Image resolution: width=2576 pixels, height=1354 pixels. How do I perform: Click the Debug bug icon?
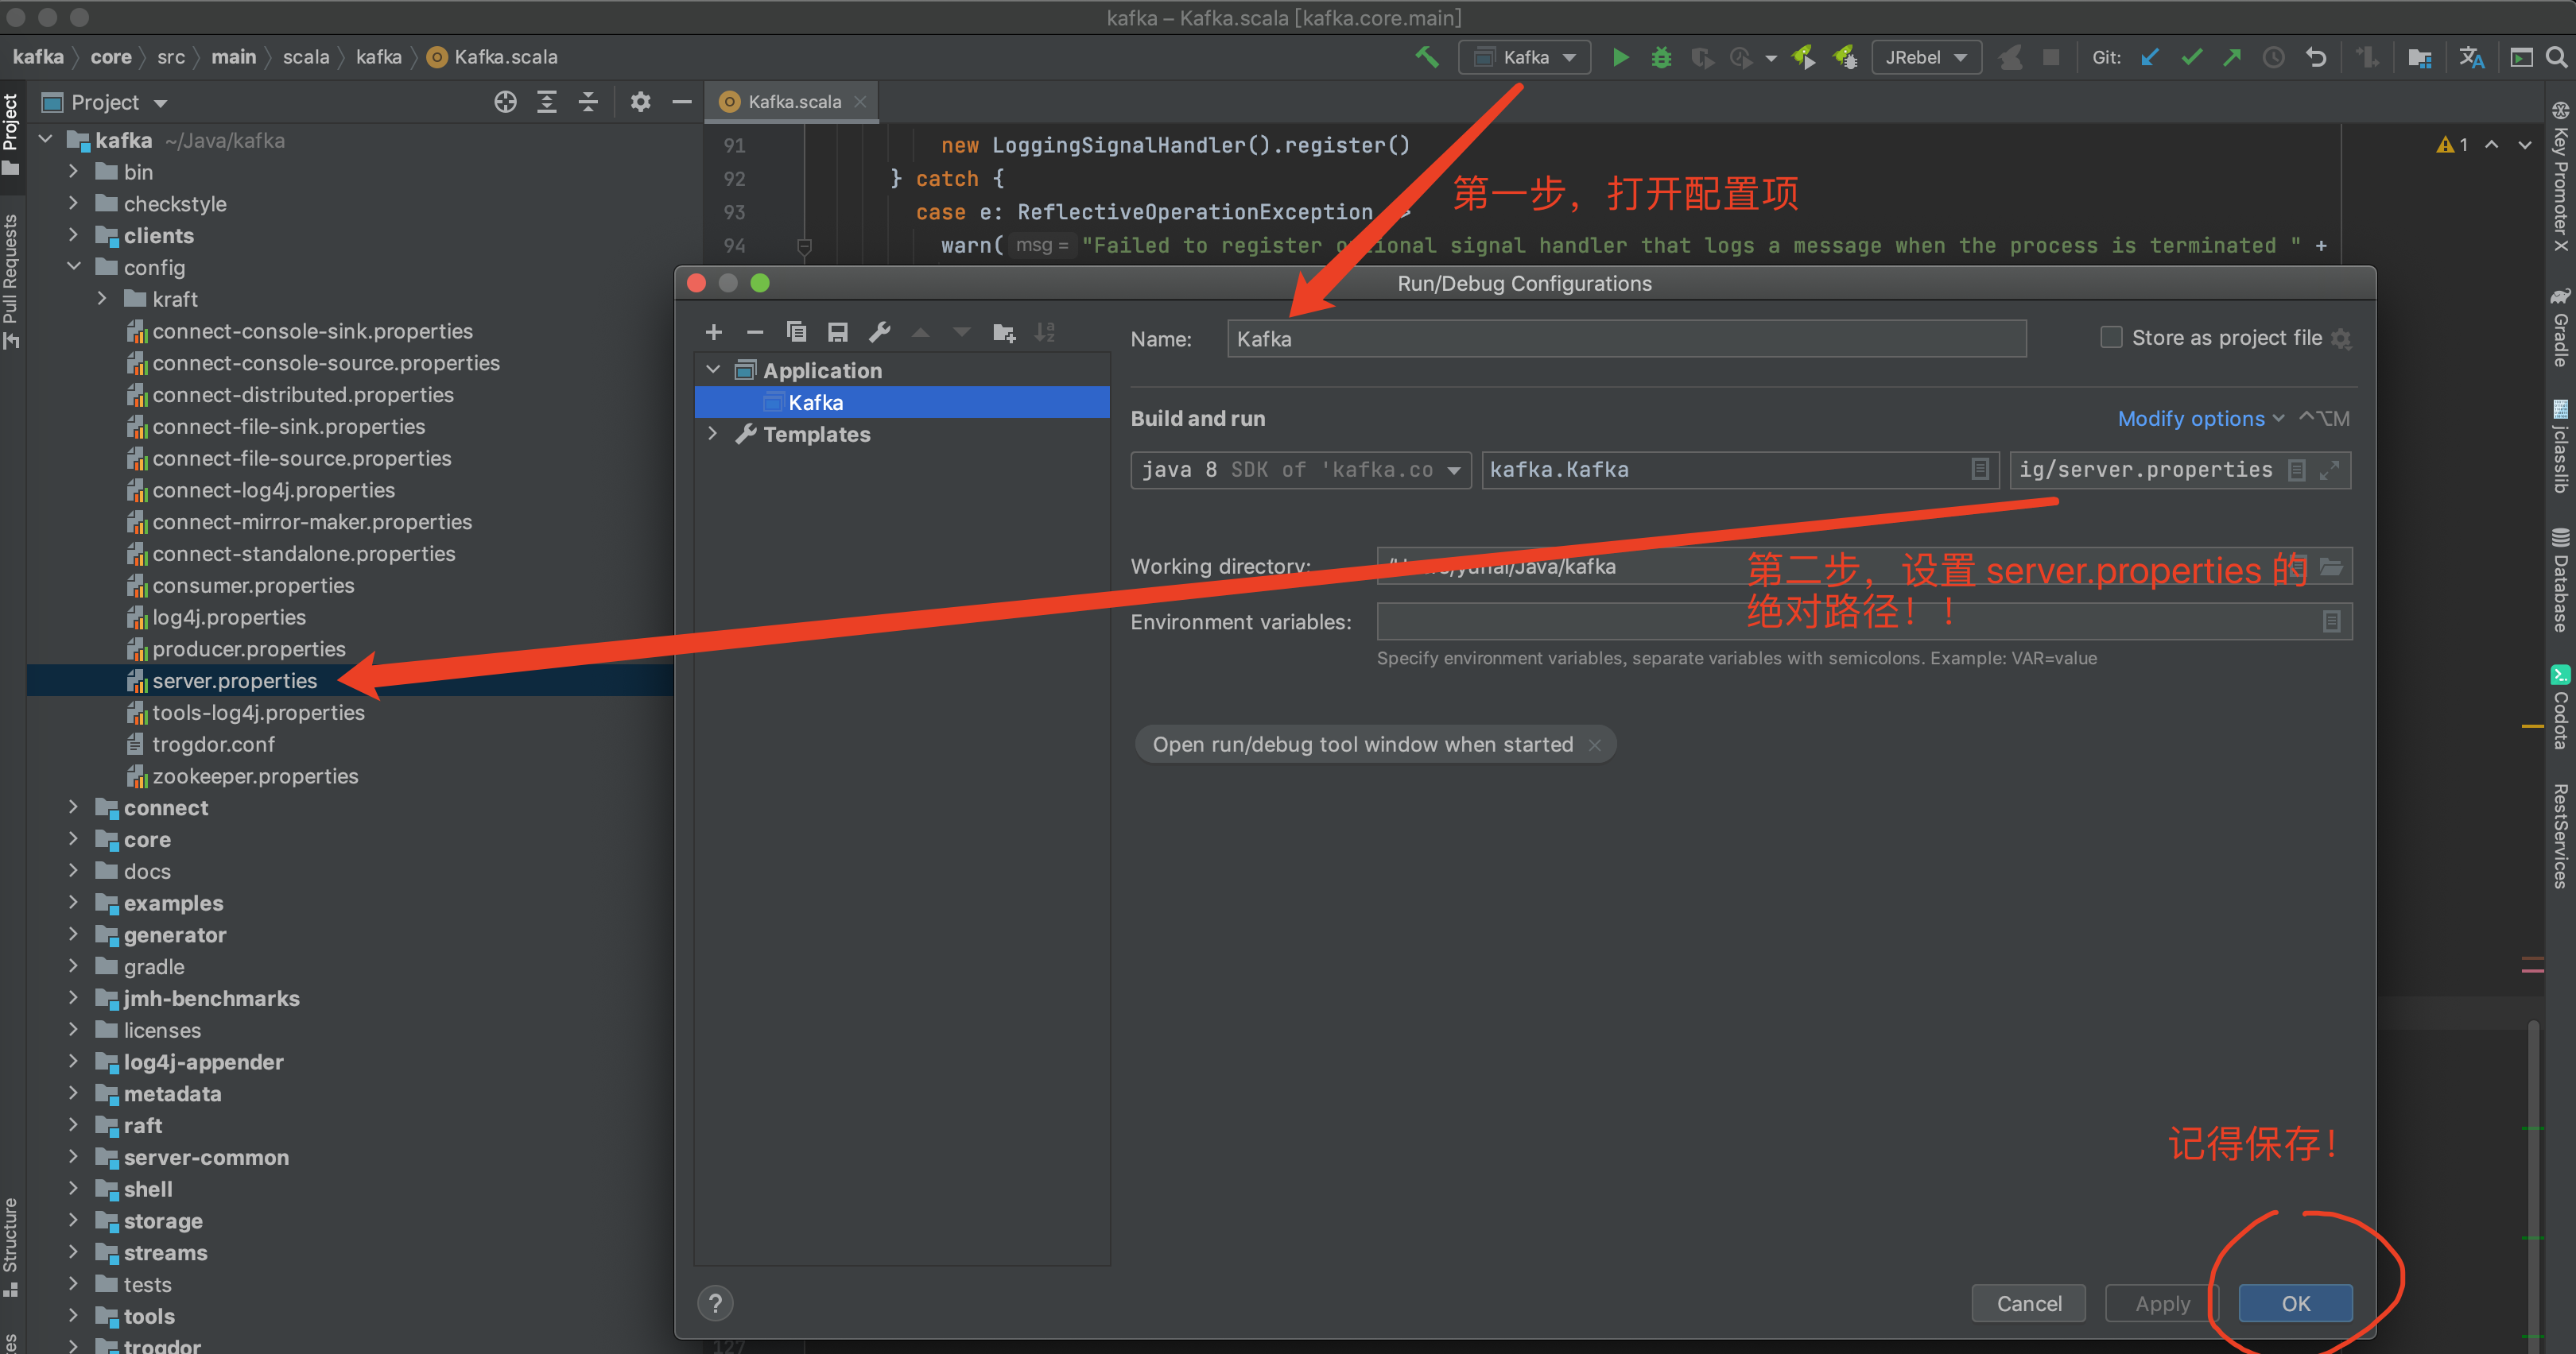[1661, 58]
